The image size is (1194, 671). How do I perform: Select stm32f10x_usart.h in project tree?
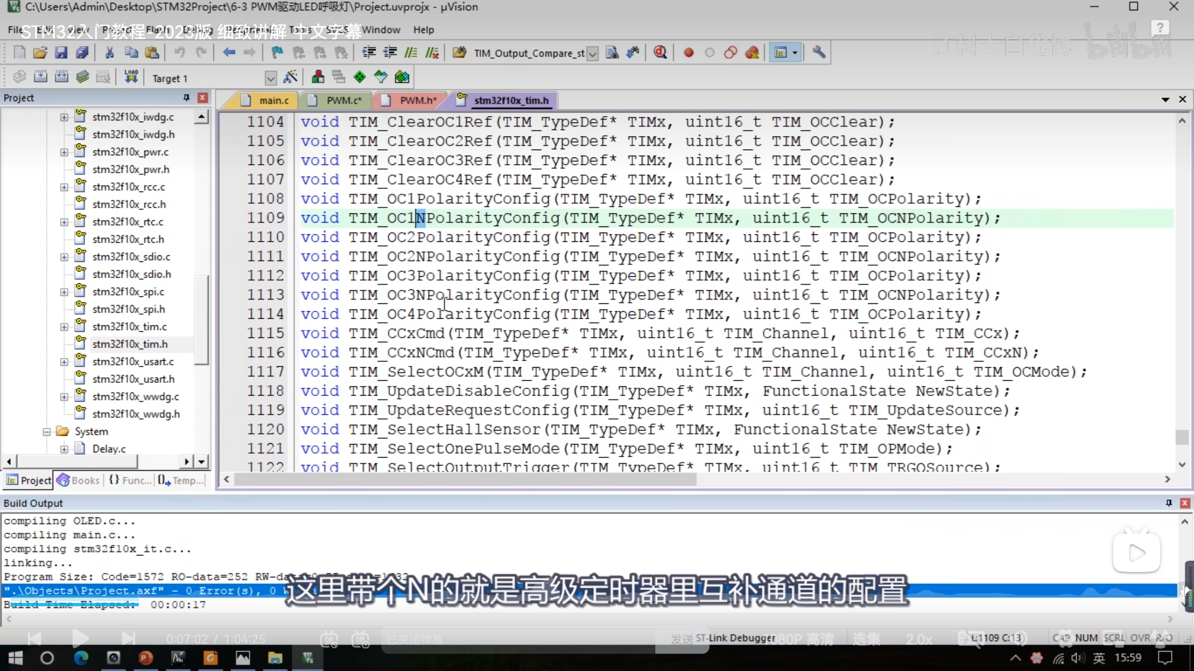[133, 379]
